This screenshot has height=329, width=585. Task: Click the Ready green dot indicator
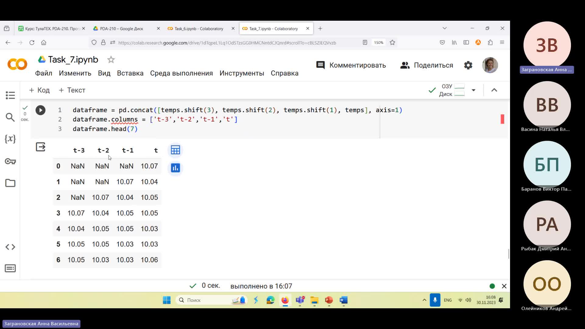click(x=492, y=286)
